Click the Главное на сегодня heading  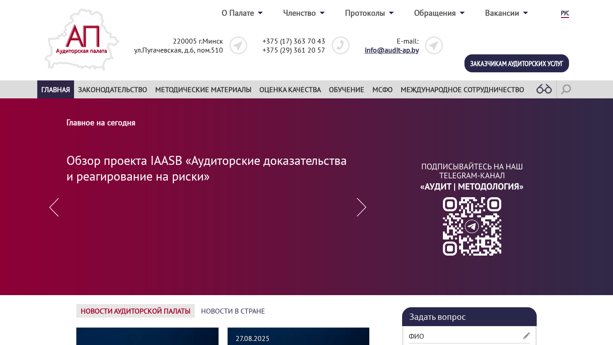101,123
